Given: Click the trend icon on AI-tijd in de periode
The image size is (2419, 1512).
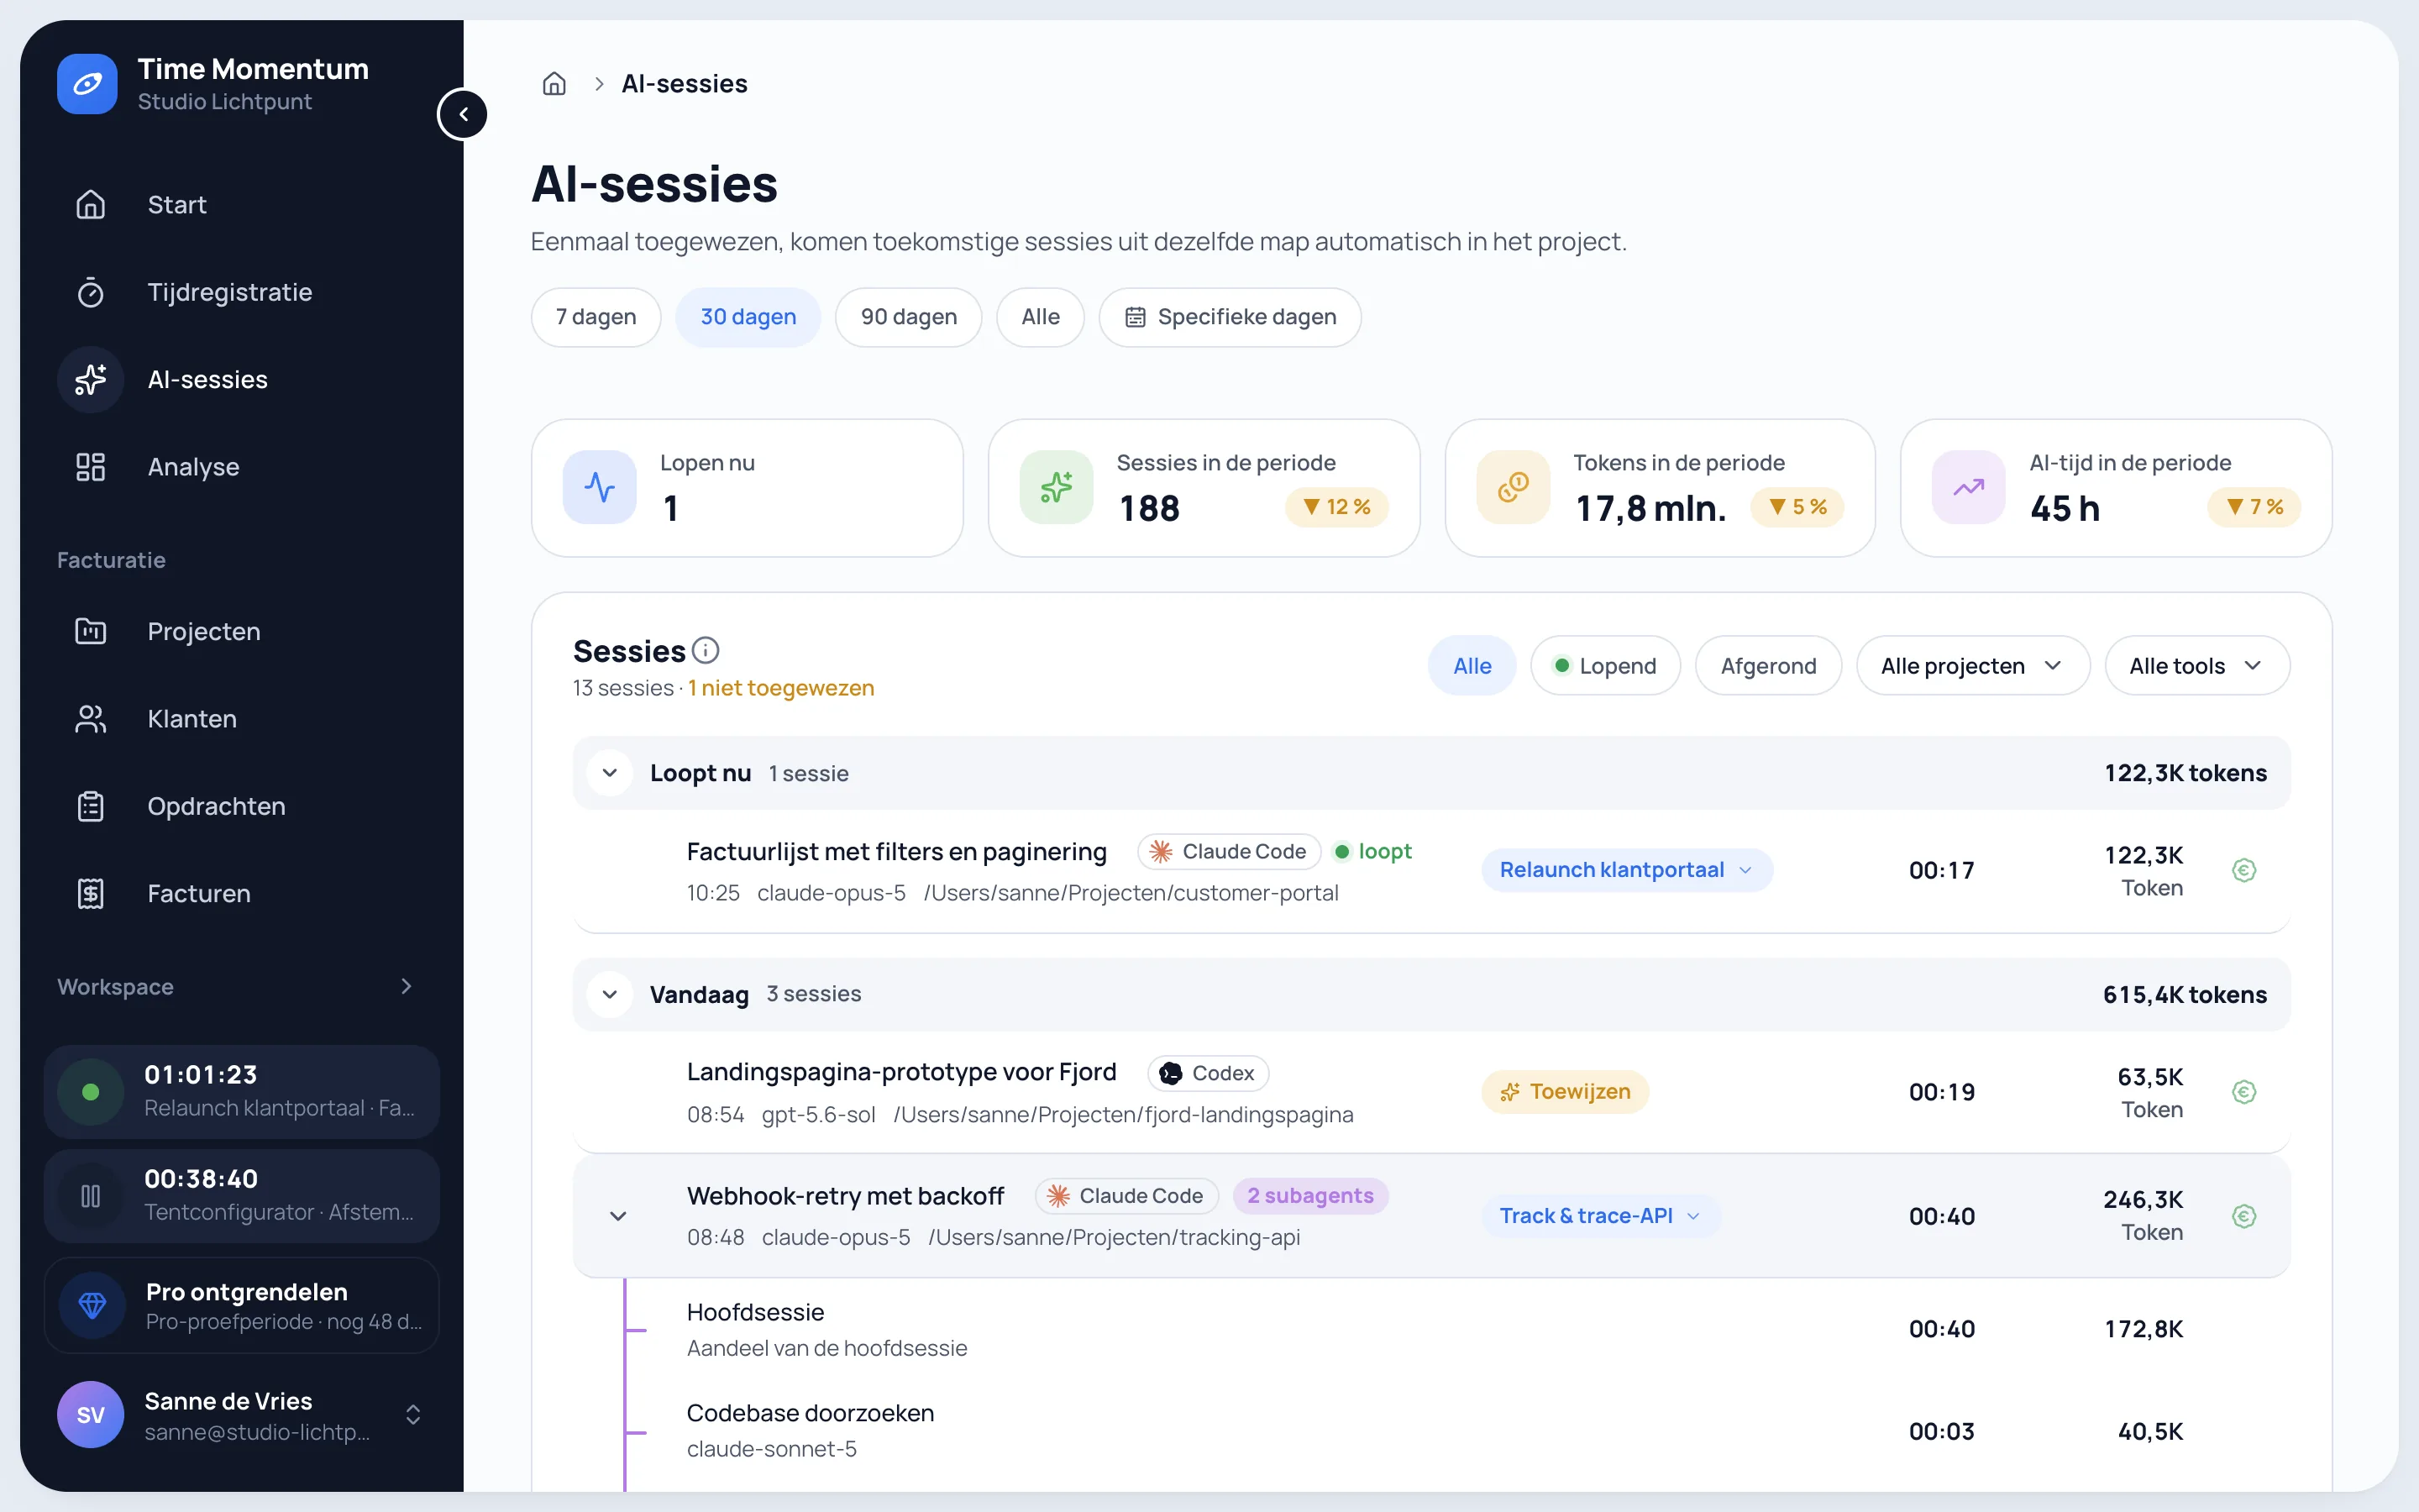Looking at the screenshot, I should [x=1969, y=487].
